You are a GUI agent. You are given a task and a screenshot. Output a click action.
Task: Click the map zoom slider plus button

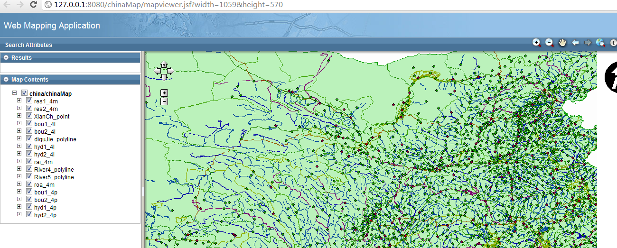tap(164, 93)
